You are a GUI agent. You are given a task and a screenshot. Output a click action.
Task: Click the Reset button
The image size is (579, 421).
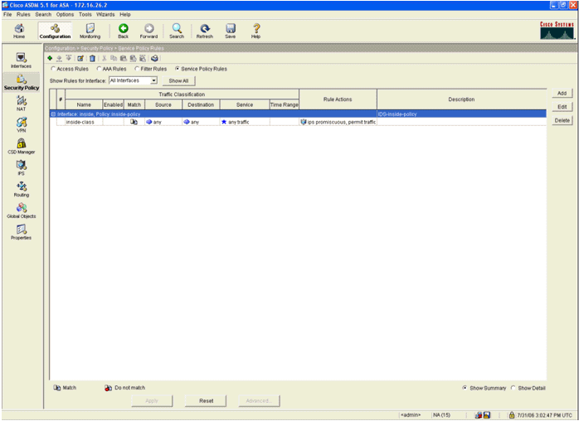(x=206, y=401)
